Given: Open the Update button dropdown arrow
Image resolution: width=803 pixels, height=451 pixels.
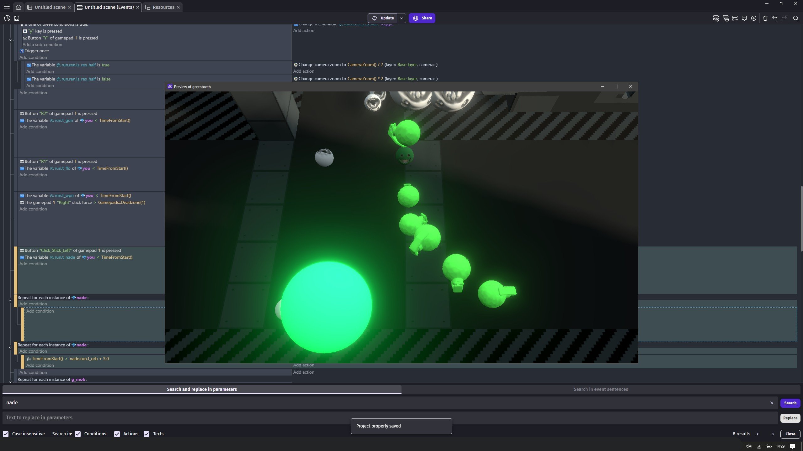Looking at the screenshot, I should (401, 18).
